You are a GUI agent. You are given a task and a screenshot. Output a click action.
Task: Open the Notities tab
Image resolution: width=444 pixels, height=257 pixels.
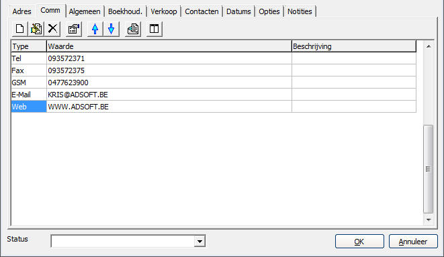(x=300, y=11)
